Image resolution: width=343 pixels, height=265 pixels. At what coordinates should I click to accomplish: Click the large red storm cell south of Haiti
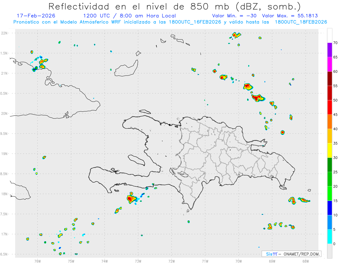click(131, 198)
